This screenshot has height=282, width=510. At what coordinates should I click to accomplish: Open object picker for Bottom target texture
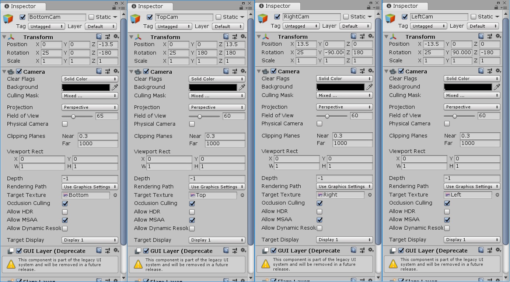coord(115,195)
